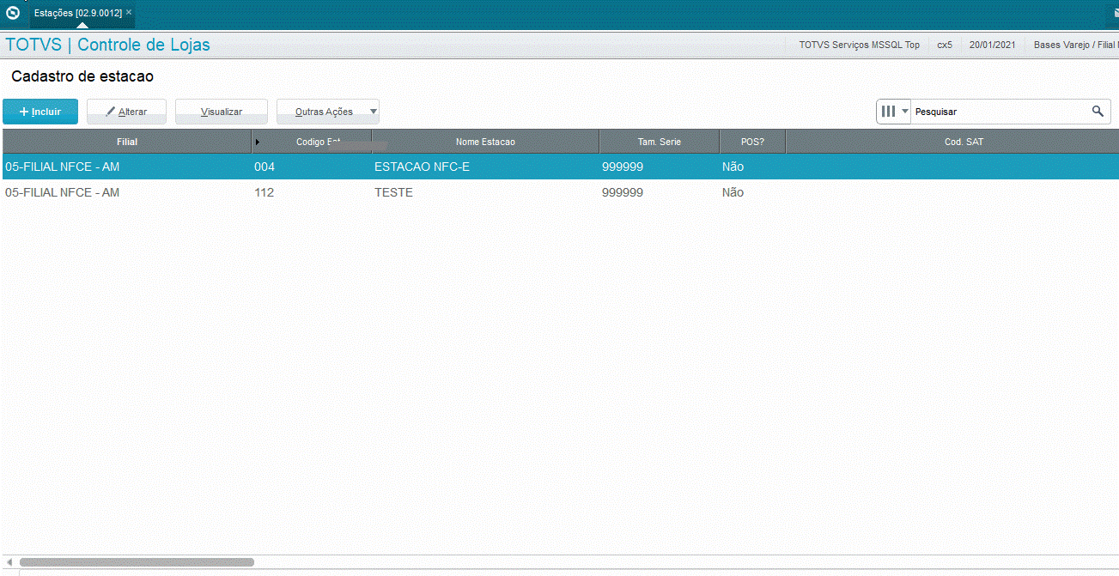Open the Outras Ações dropdown

coord(328,112)
